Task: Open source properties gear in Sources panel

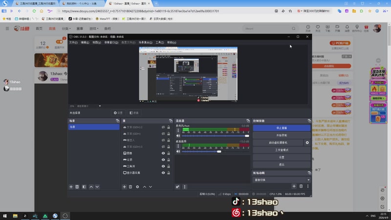Action: pyautogui.click(x=137, y=187)
